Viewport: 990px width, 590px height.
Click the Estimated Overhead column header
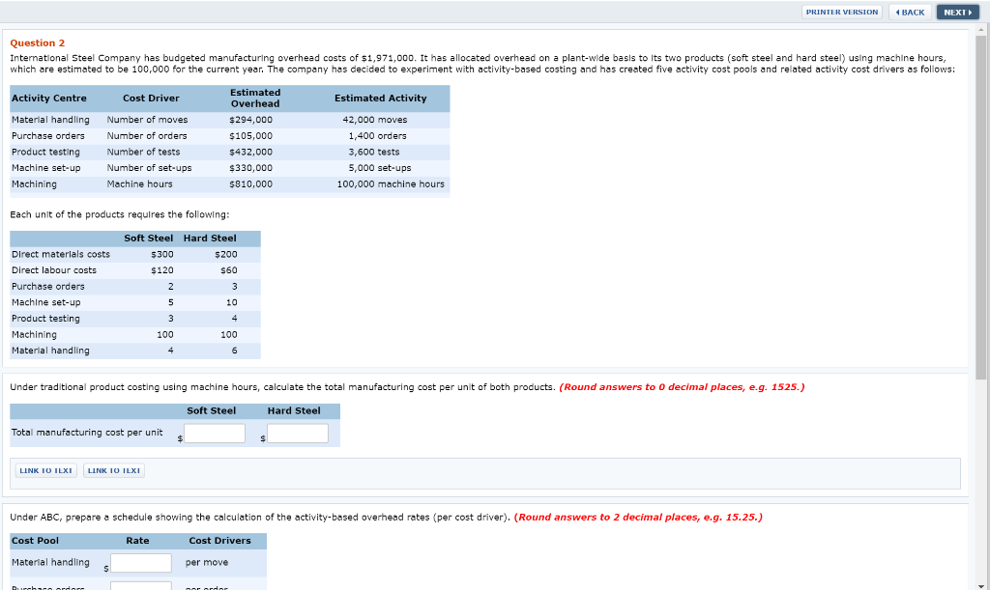coord(255,98)
